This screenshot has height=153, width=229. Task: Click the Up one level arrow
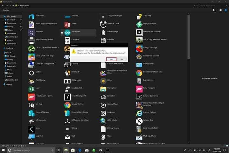tap(13, 5)
